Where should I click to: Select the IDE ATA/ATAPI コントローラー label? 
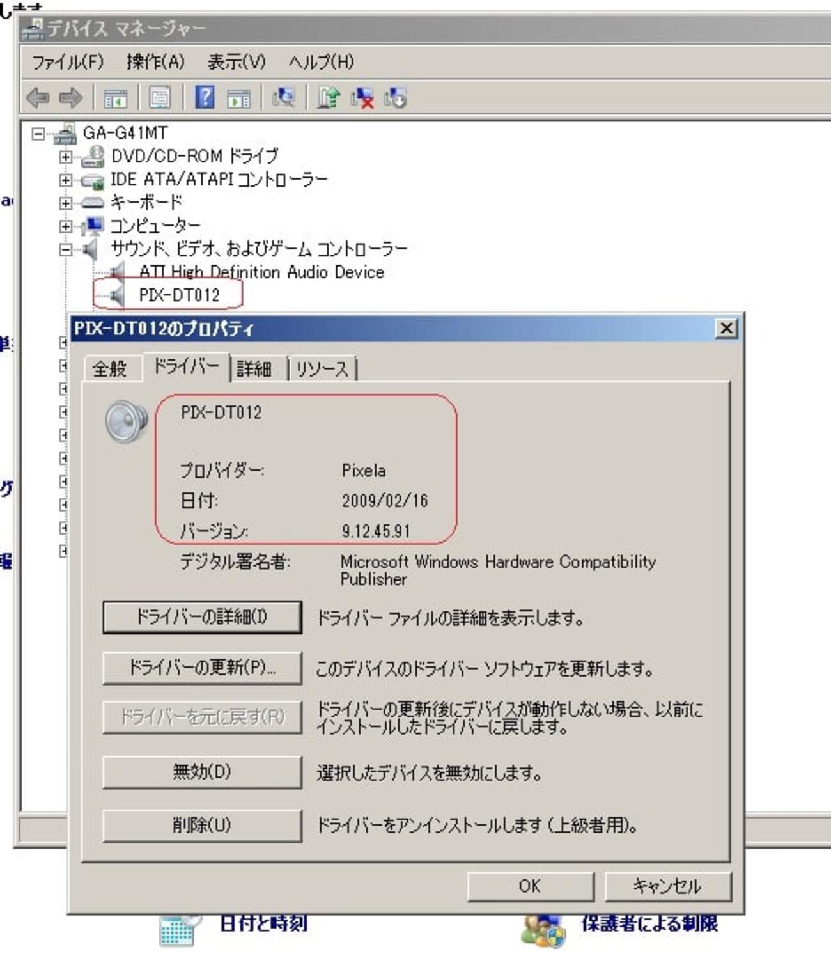[219, 179]
